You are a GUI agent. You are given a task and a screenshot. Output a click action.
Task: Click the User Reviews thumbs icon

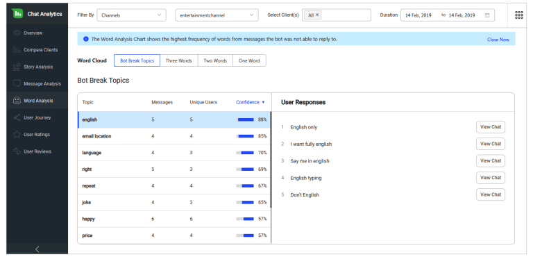point(17,151)
